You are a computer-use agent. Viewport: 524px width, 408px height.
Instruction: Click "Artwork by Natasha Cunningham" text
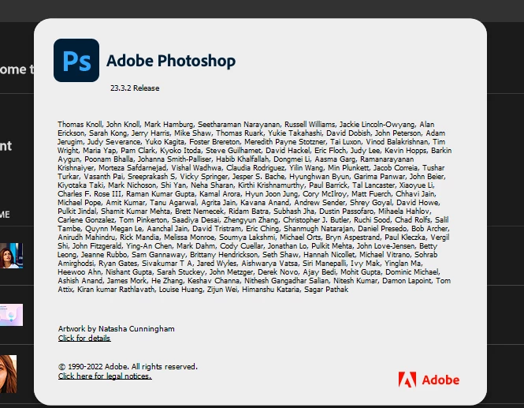116,328
